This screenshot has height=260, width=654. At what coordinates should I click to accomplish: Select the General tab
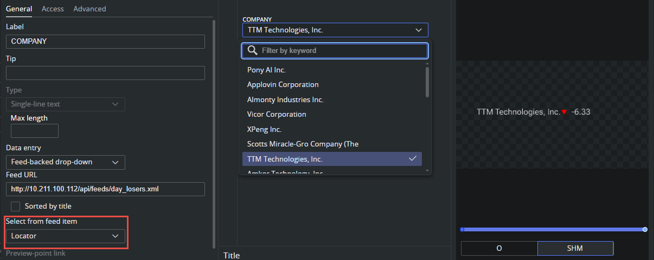coord(18,9)
